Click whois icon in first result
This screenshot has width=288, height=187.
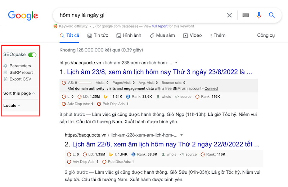pos(158,97)
